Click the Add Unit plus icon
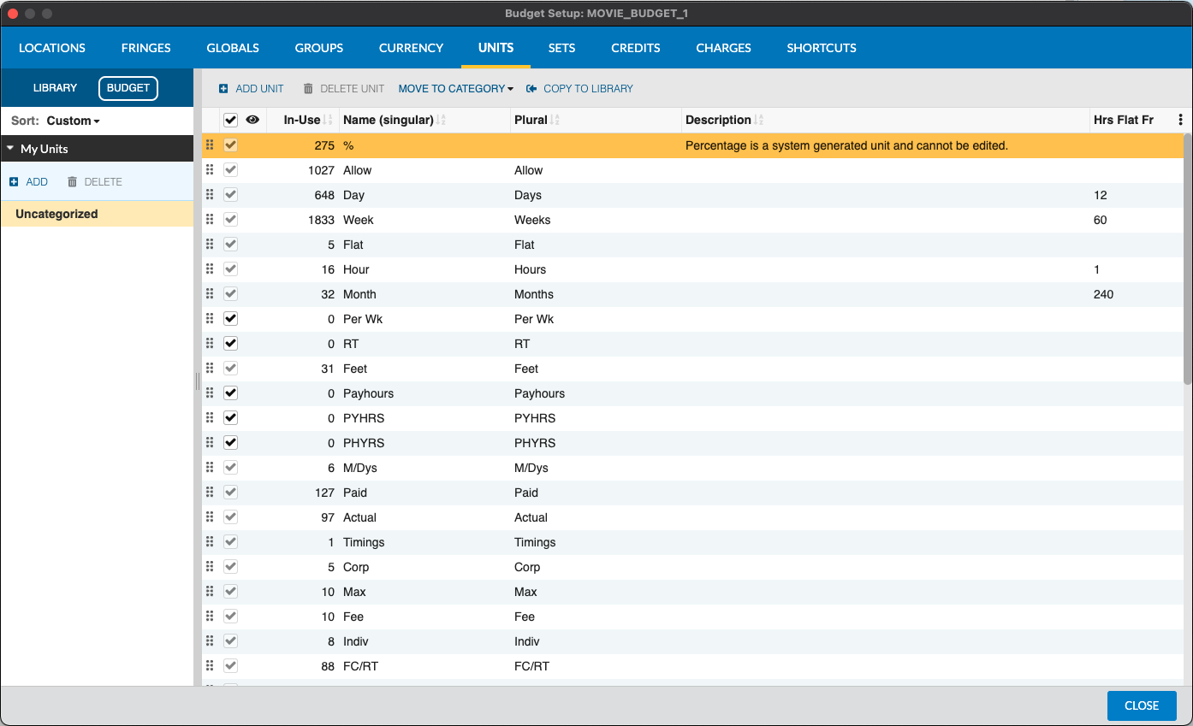The width and height of the screenshot is (1193, 726). (x=223, y=89)
